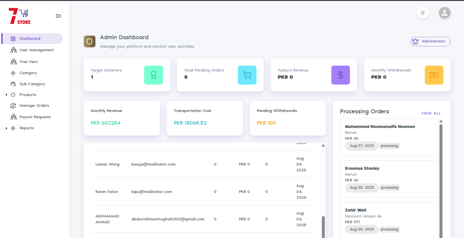The width and height of the screenshot is (464, 238).
Task: Select the Karen Eaton name cell
Action: pos(107,192)
